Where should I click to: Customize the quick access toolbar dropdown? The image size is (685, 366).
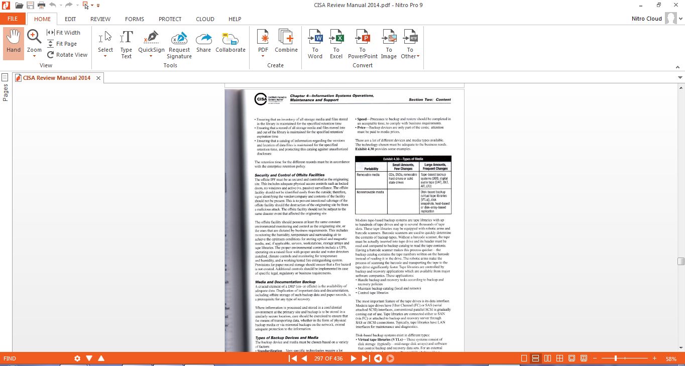point(98,6)
